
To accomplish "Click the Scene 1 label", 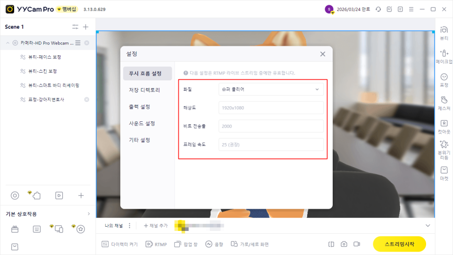I will [14, 27].
